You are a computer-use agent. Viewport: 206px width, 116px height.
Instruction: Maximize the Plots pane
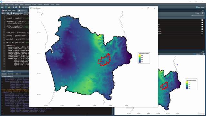pyautogui.click(x=203, y=52)
